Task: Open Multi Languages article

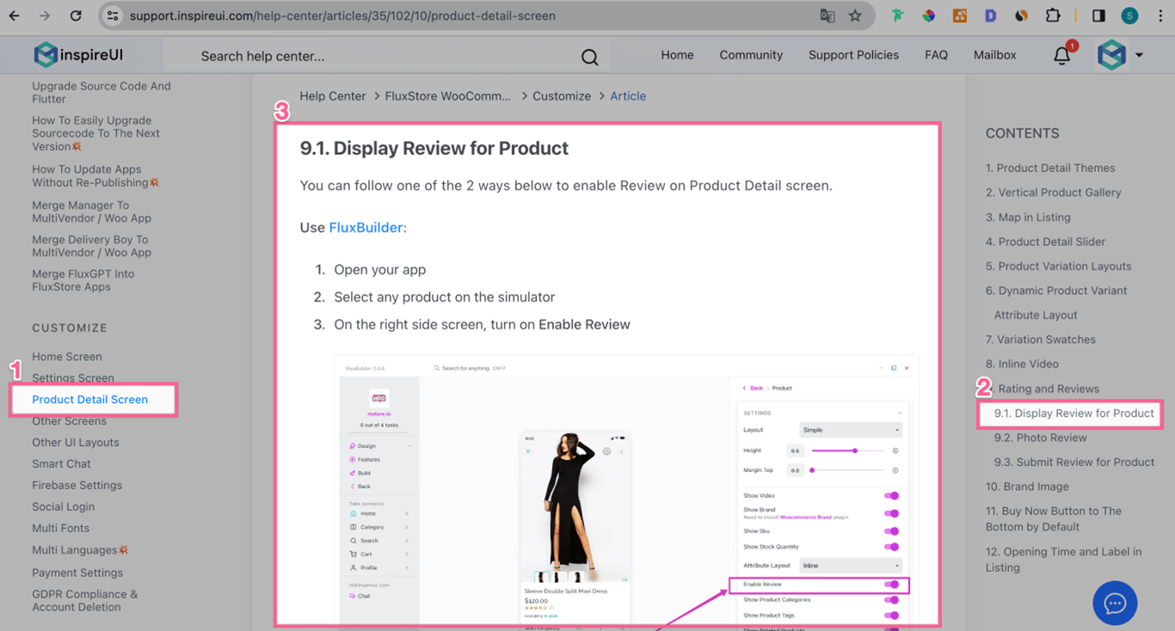Action: point(79,550)
